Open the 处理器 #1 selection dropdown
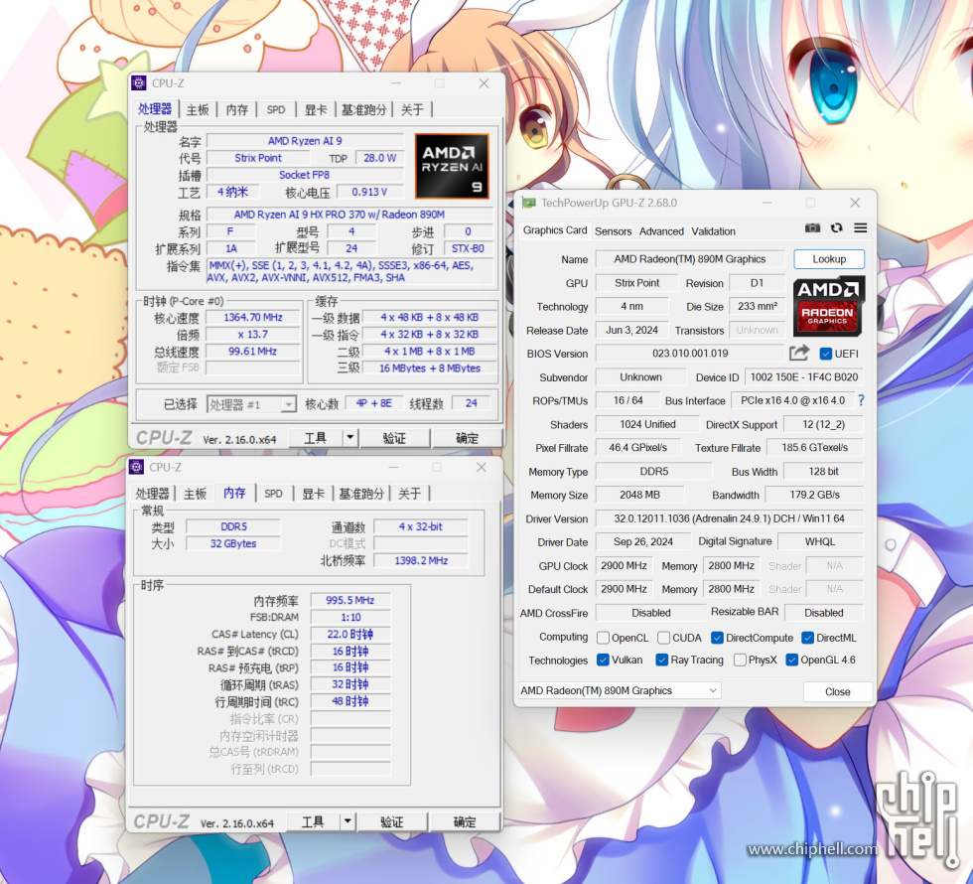 (x=251, y=405)
